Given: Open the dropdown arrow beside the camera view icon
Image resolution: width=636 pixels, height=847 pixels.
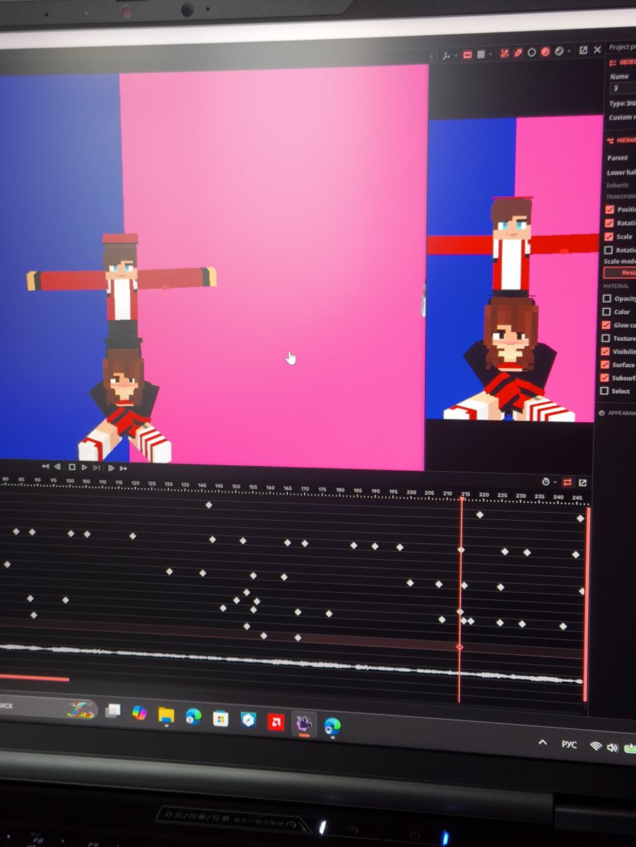Looking at the screenshot, I should tap(569, 52).
